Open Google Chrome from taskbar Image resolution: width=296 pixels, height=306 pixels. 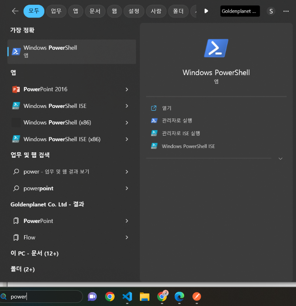(109, 297)
